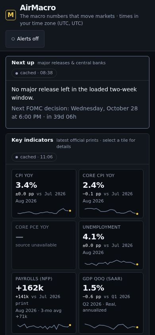Open the Payrolls (NFP) tile
Image resolution: width=155 pixels, height=335 pixels.
pyautogui.click(x=44, y=303)
